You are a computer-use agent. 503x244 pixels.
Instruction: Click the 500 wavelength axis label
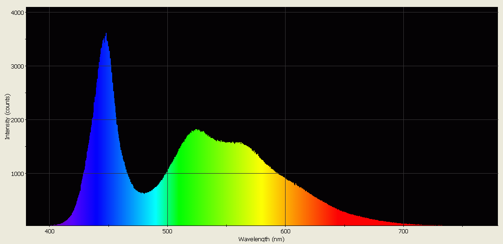tap(167, 231)
